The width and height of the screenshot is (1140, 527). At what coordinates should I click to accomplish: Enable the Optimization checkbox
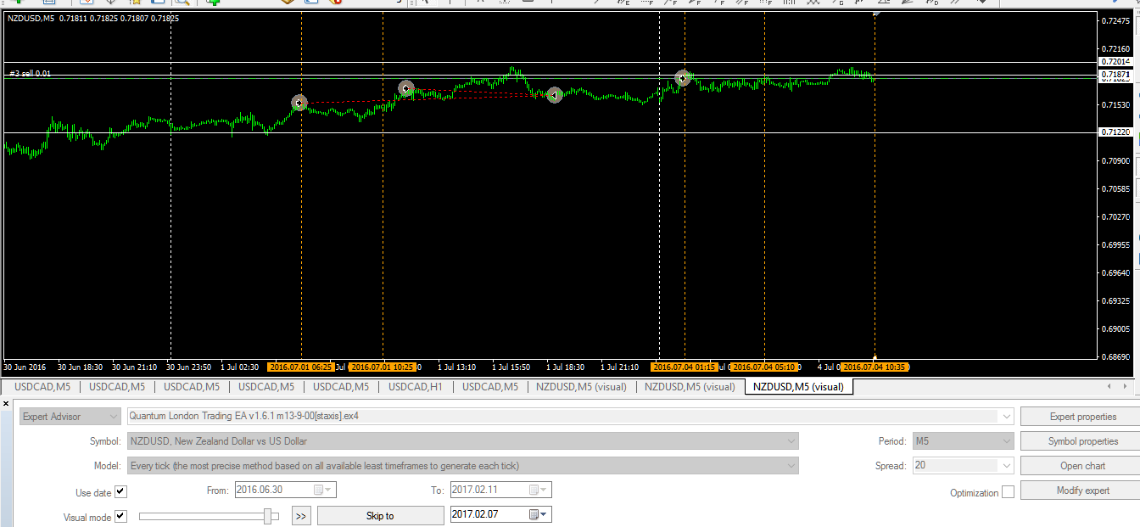pos(1008,492)
